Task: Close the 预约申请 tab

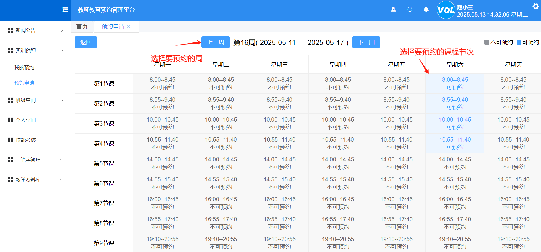Action: tap(129, 26)
